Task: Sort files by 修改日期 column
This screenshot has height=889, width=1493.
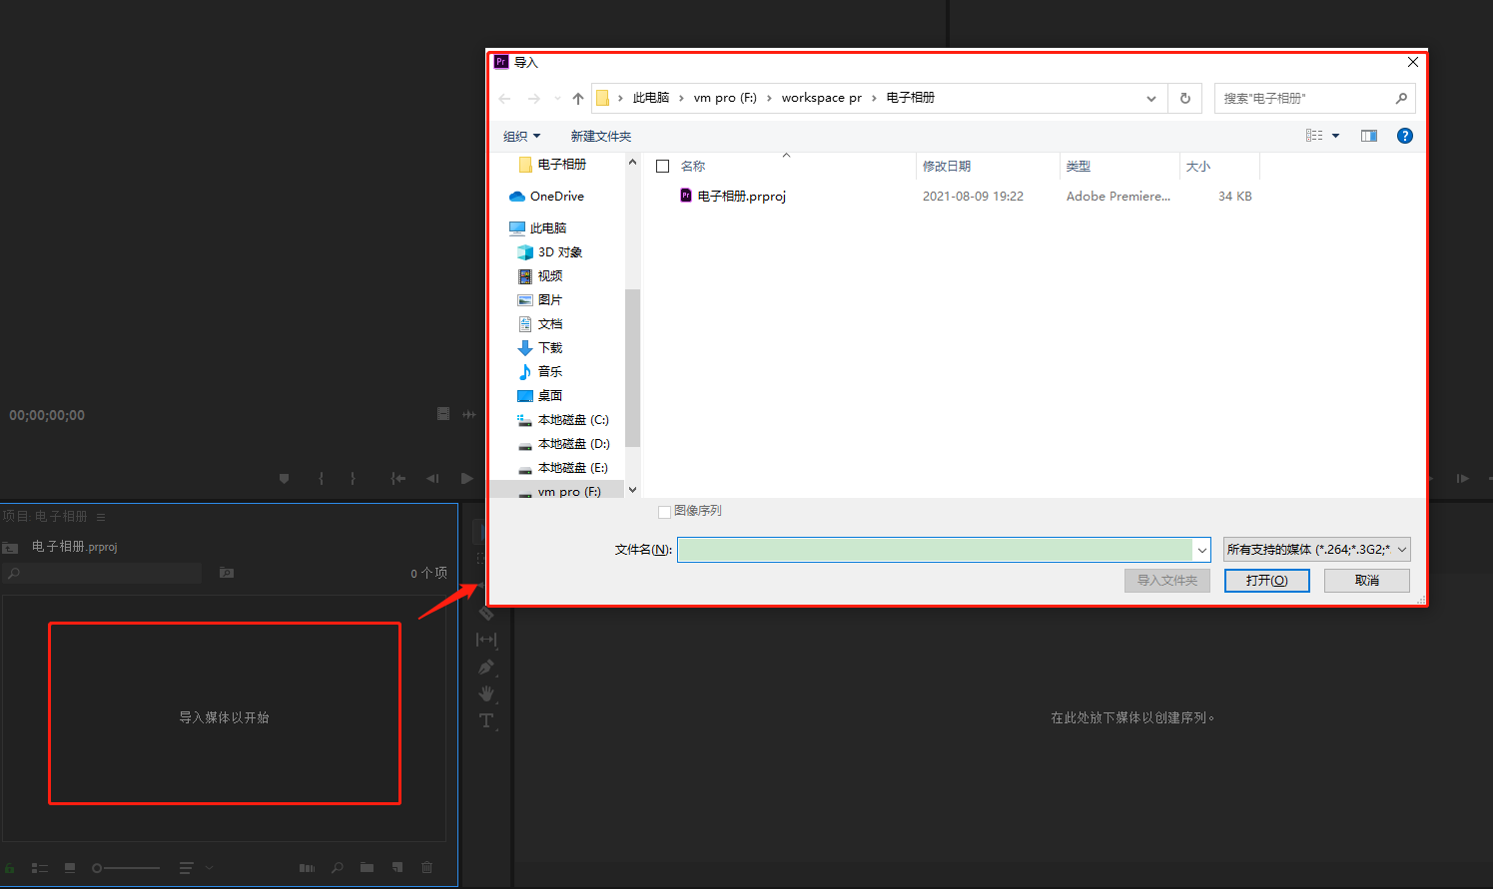Action: [x=947, y=167]
